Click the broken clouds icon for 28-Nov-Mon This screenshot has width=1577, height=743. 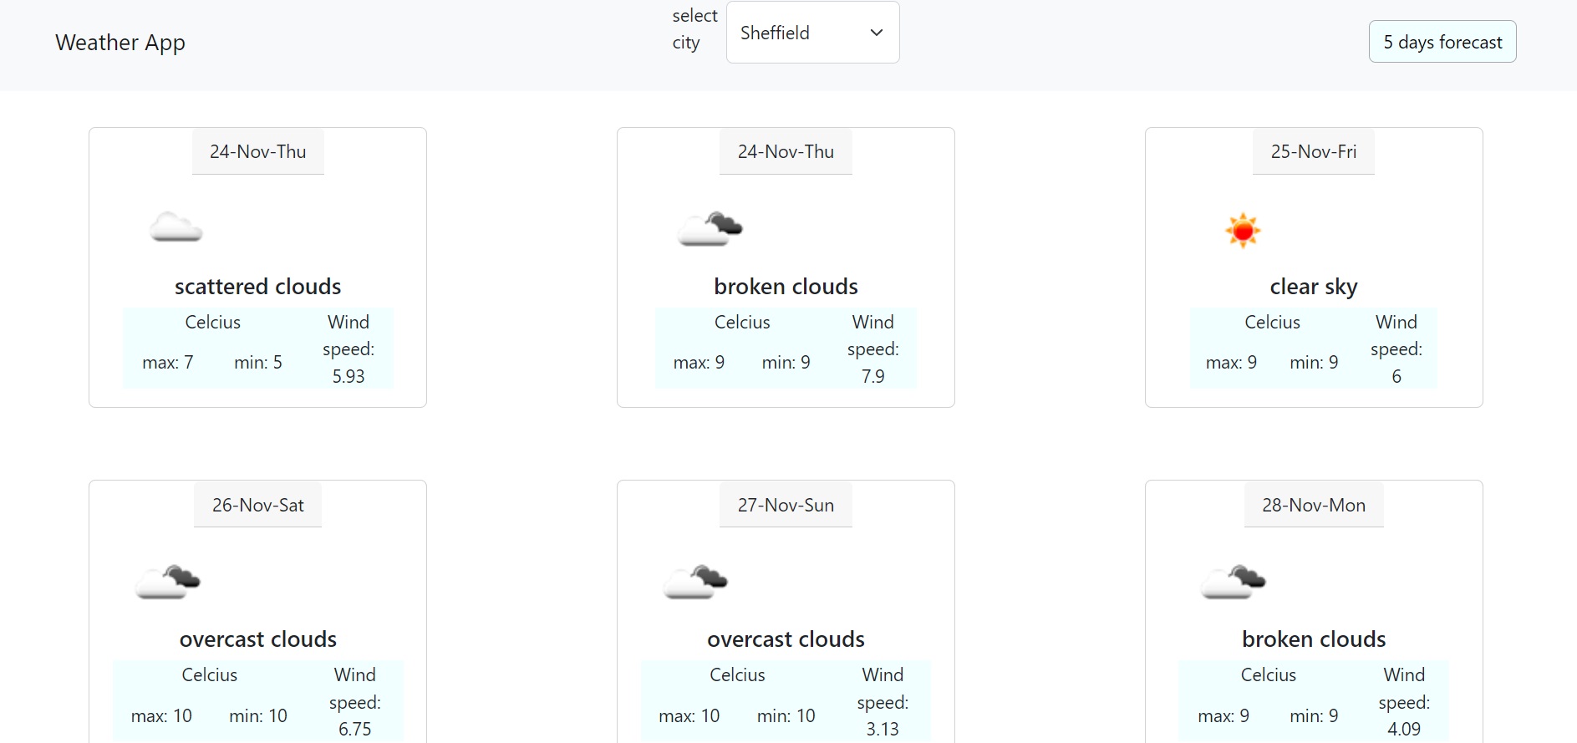coord(1234,582)
